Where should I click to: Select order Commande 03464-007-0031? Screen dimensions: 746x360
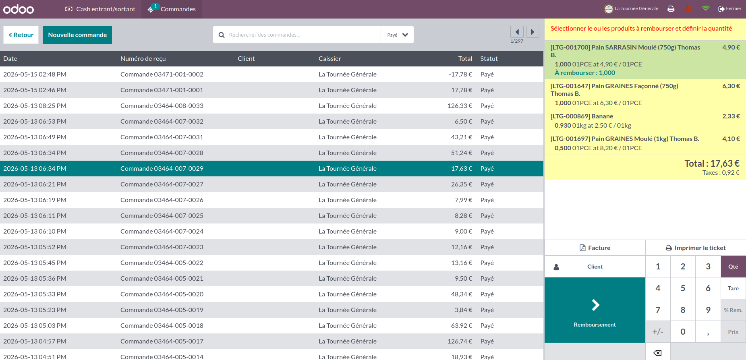coord(271,137)
